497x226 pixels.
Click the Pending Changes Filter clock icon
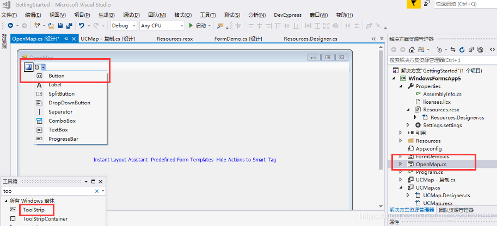pyautogui.click(x=439, y=49)
